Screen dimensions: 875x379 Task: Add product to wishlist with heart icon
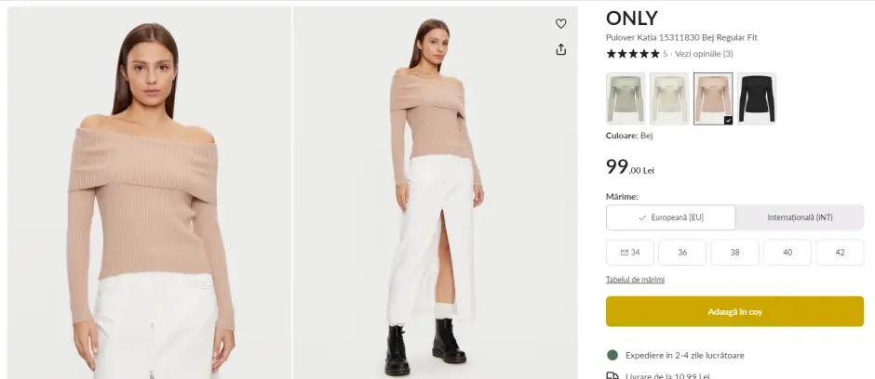pos(560,24)
